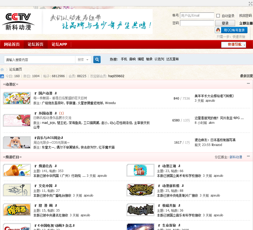The image size is (253, 230).
Task: Open the 『 外国动漫 』 forum title
Action: pos(45,113)
